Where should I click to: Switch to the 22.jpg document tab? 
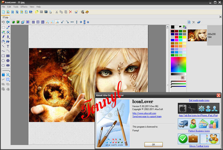[5, 17]
